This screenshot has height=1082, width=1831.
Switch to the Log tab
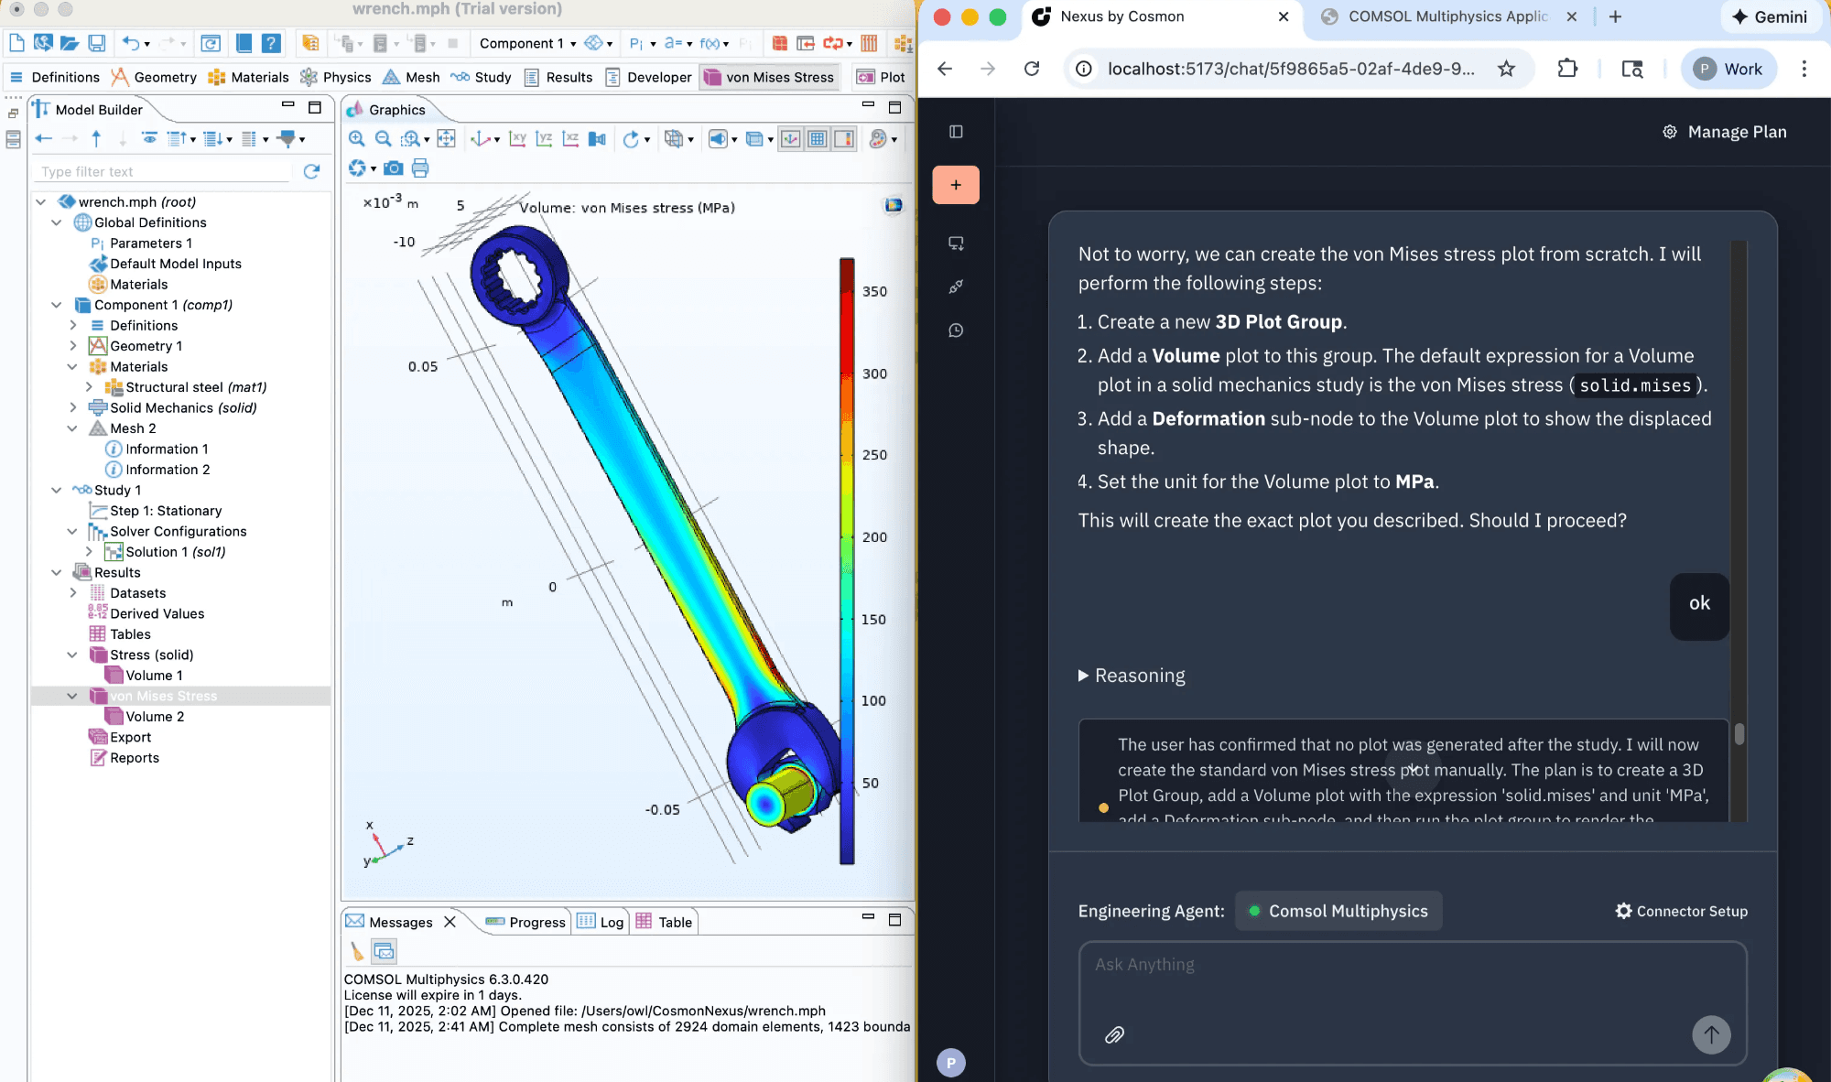tap(601, 922)
